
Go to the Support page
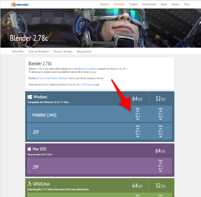tap(133, 4)
